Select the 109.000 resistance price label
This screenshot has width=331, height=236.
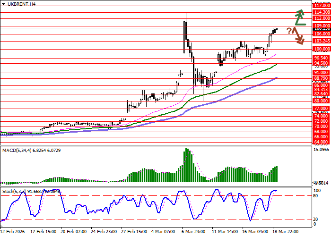tap(321, 25)
